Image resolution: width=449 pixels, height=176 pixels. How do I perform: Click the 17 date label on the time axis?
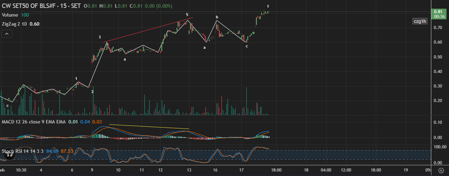(x=242, y=170)
